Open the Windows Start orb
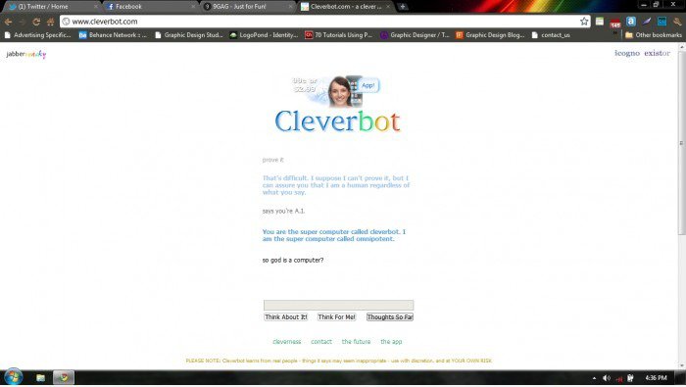686x387 pixels. [x=13, y=377]
